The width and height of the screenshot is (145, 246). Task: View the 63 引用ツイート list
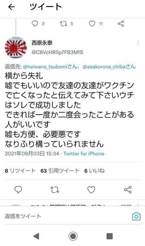60,171
